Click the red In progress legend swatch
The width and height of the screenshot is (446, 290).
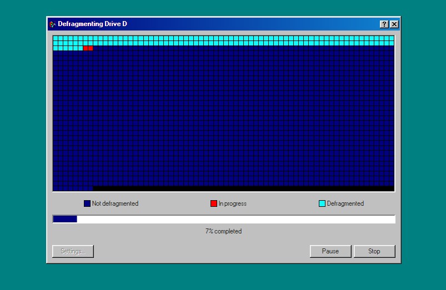(x=214, y=203)
